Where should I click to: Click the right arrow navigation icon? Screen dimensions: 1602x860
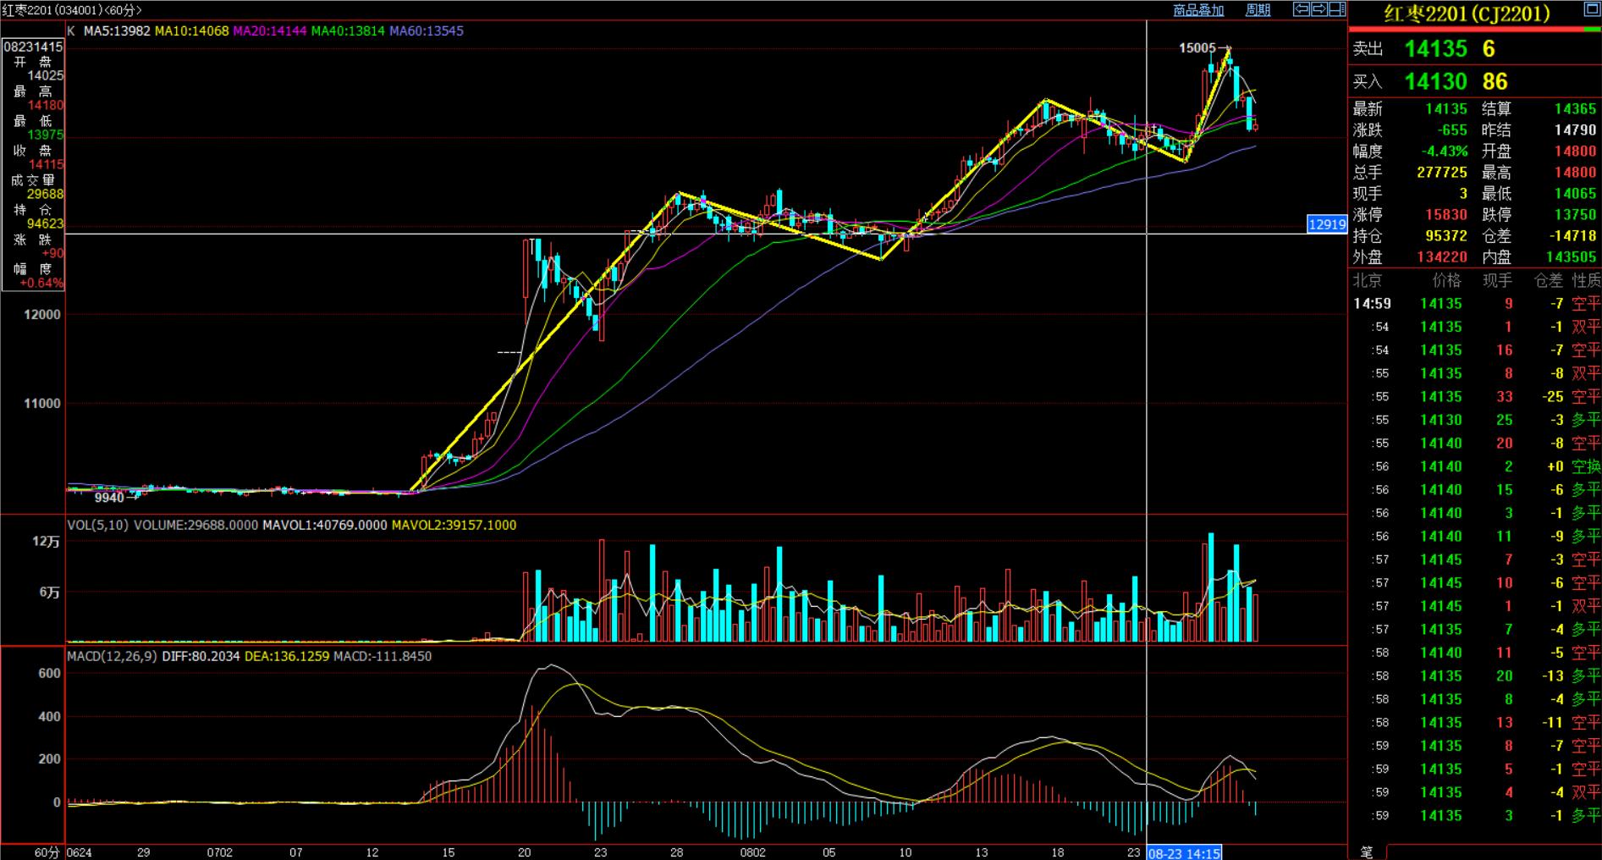pyautogui.click(x=1319, y=9)
